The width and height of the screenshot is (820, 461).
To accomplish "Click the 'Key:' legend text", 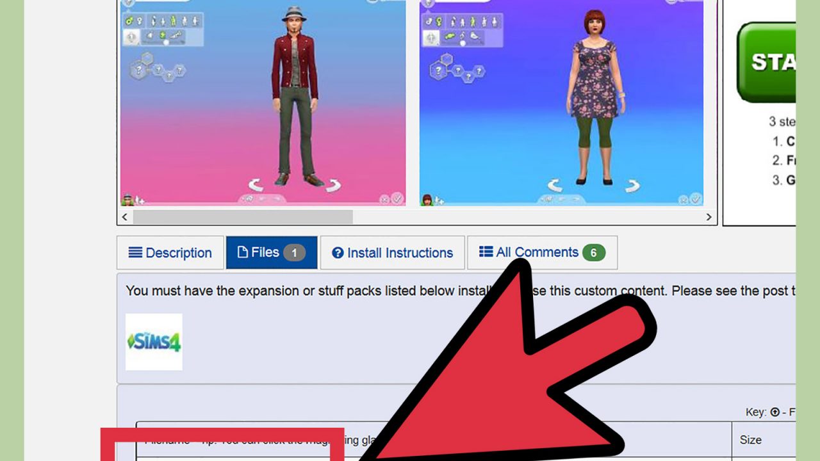I will point(756,412).
